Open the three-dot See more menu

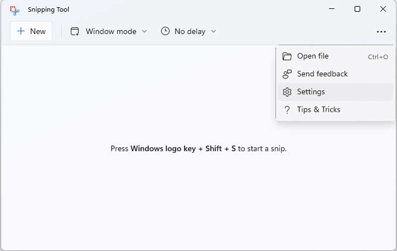click(381, 32)
